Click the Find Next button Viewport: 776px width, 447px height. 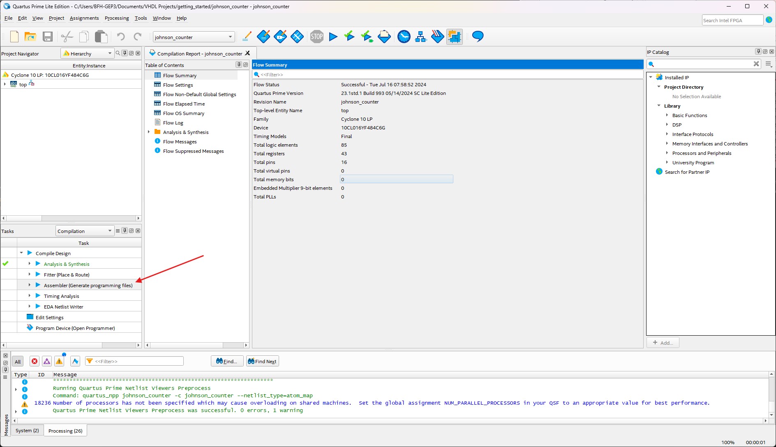(x=263, y=361)
